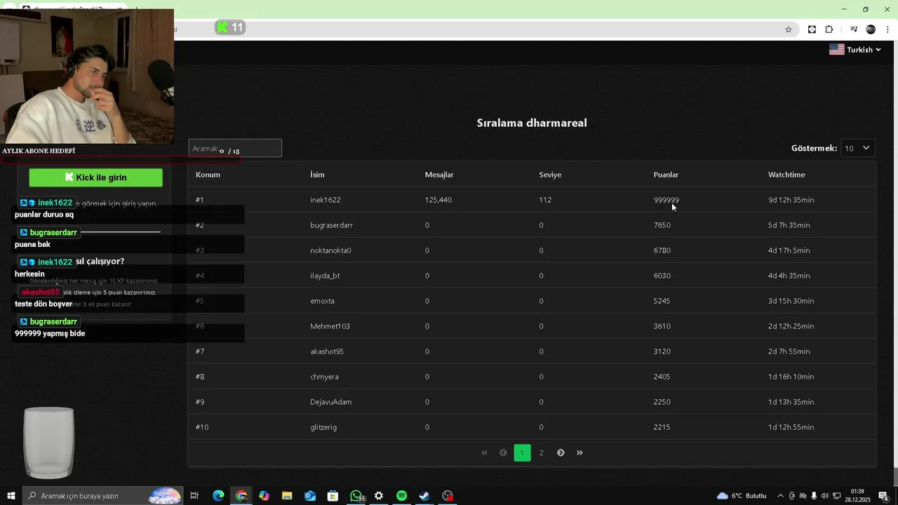Screen dimensions: 898x505
Task: Click the name chmyera in the table
Action: [x=324, y=377]
